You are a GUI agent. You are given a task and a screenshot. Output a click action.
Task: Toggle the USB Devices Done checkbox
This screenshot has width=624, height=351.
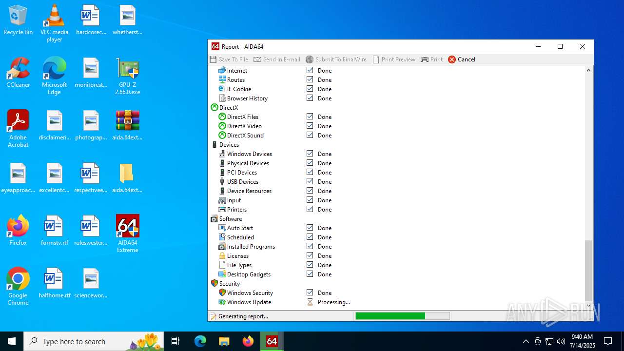[x=310, y=181]
